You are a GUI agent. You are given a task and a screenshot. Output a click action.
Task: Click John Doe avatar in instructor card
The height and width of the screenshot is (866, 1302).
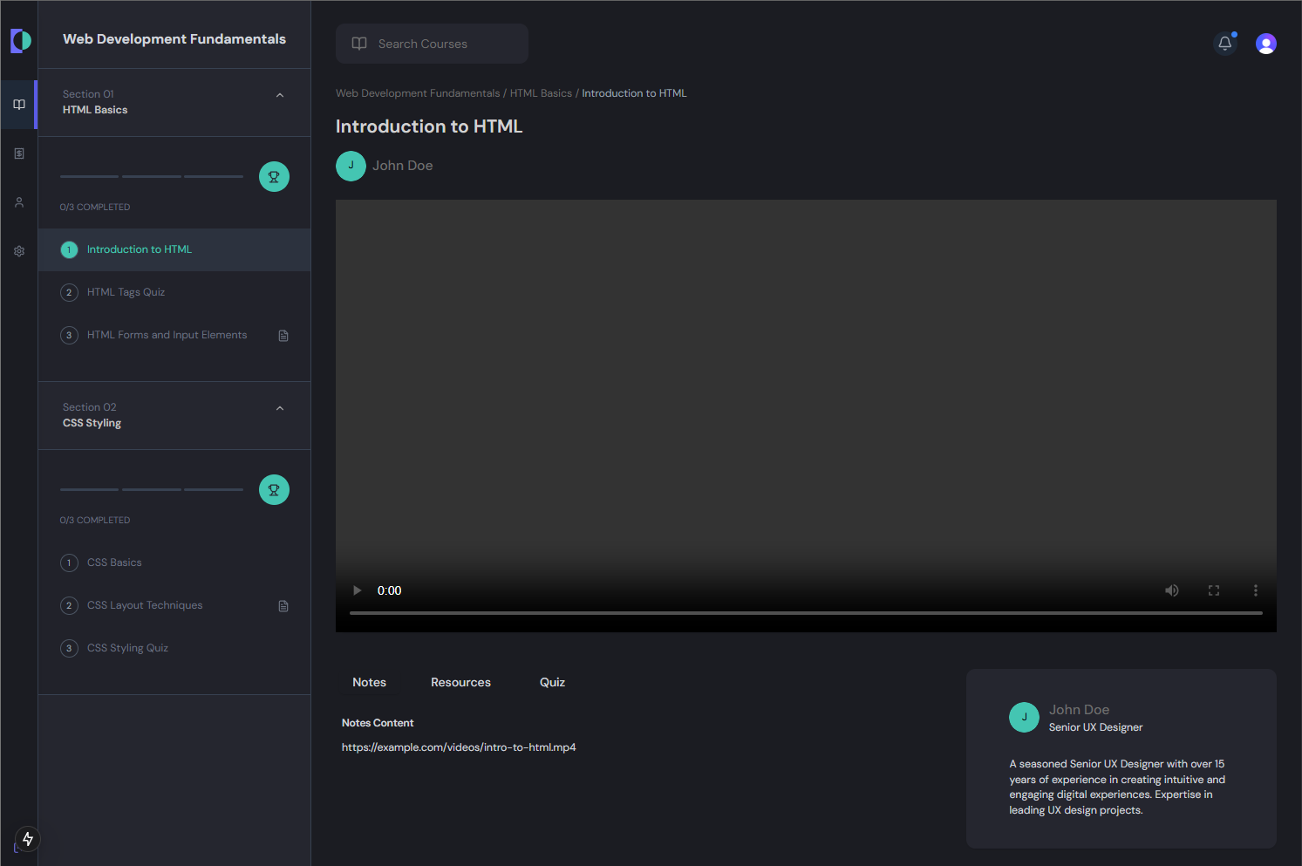point(1024,718)
